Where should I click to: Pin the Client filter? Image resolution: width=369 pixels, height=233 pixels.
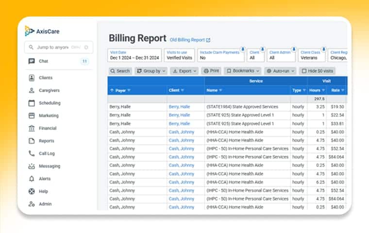262,49
